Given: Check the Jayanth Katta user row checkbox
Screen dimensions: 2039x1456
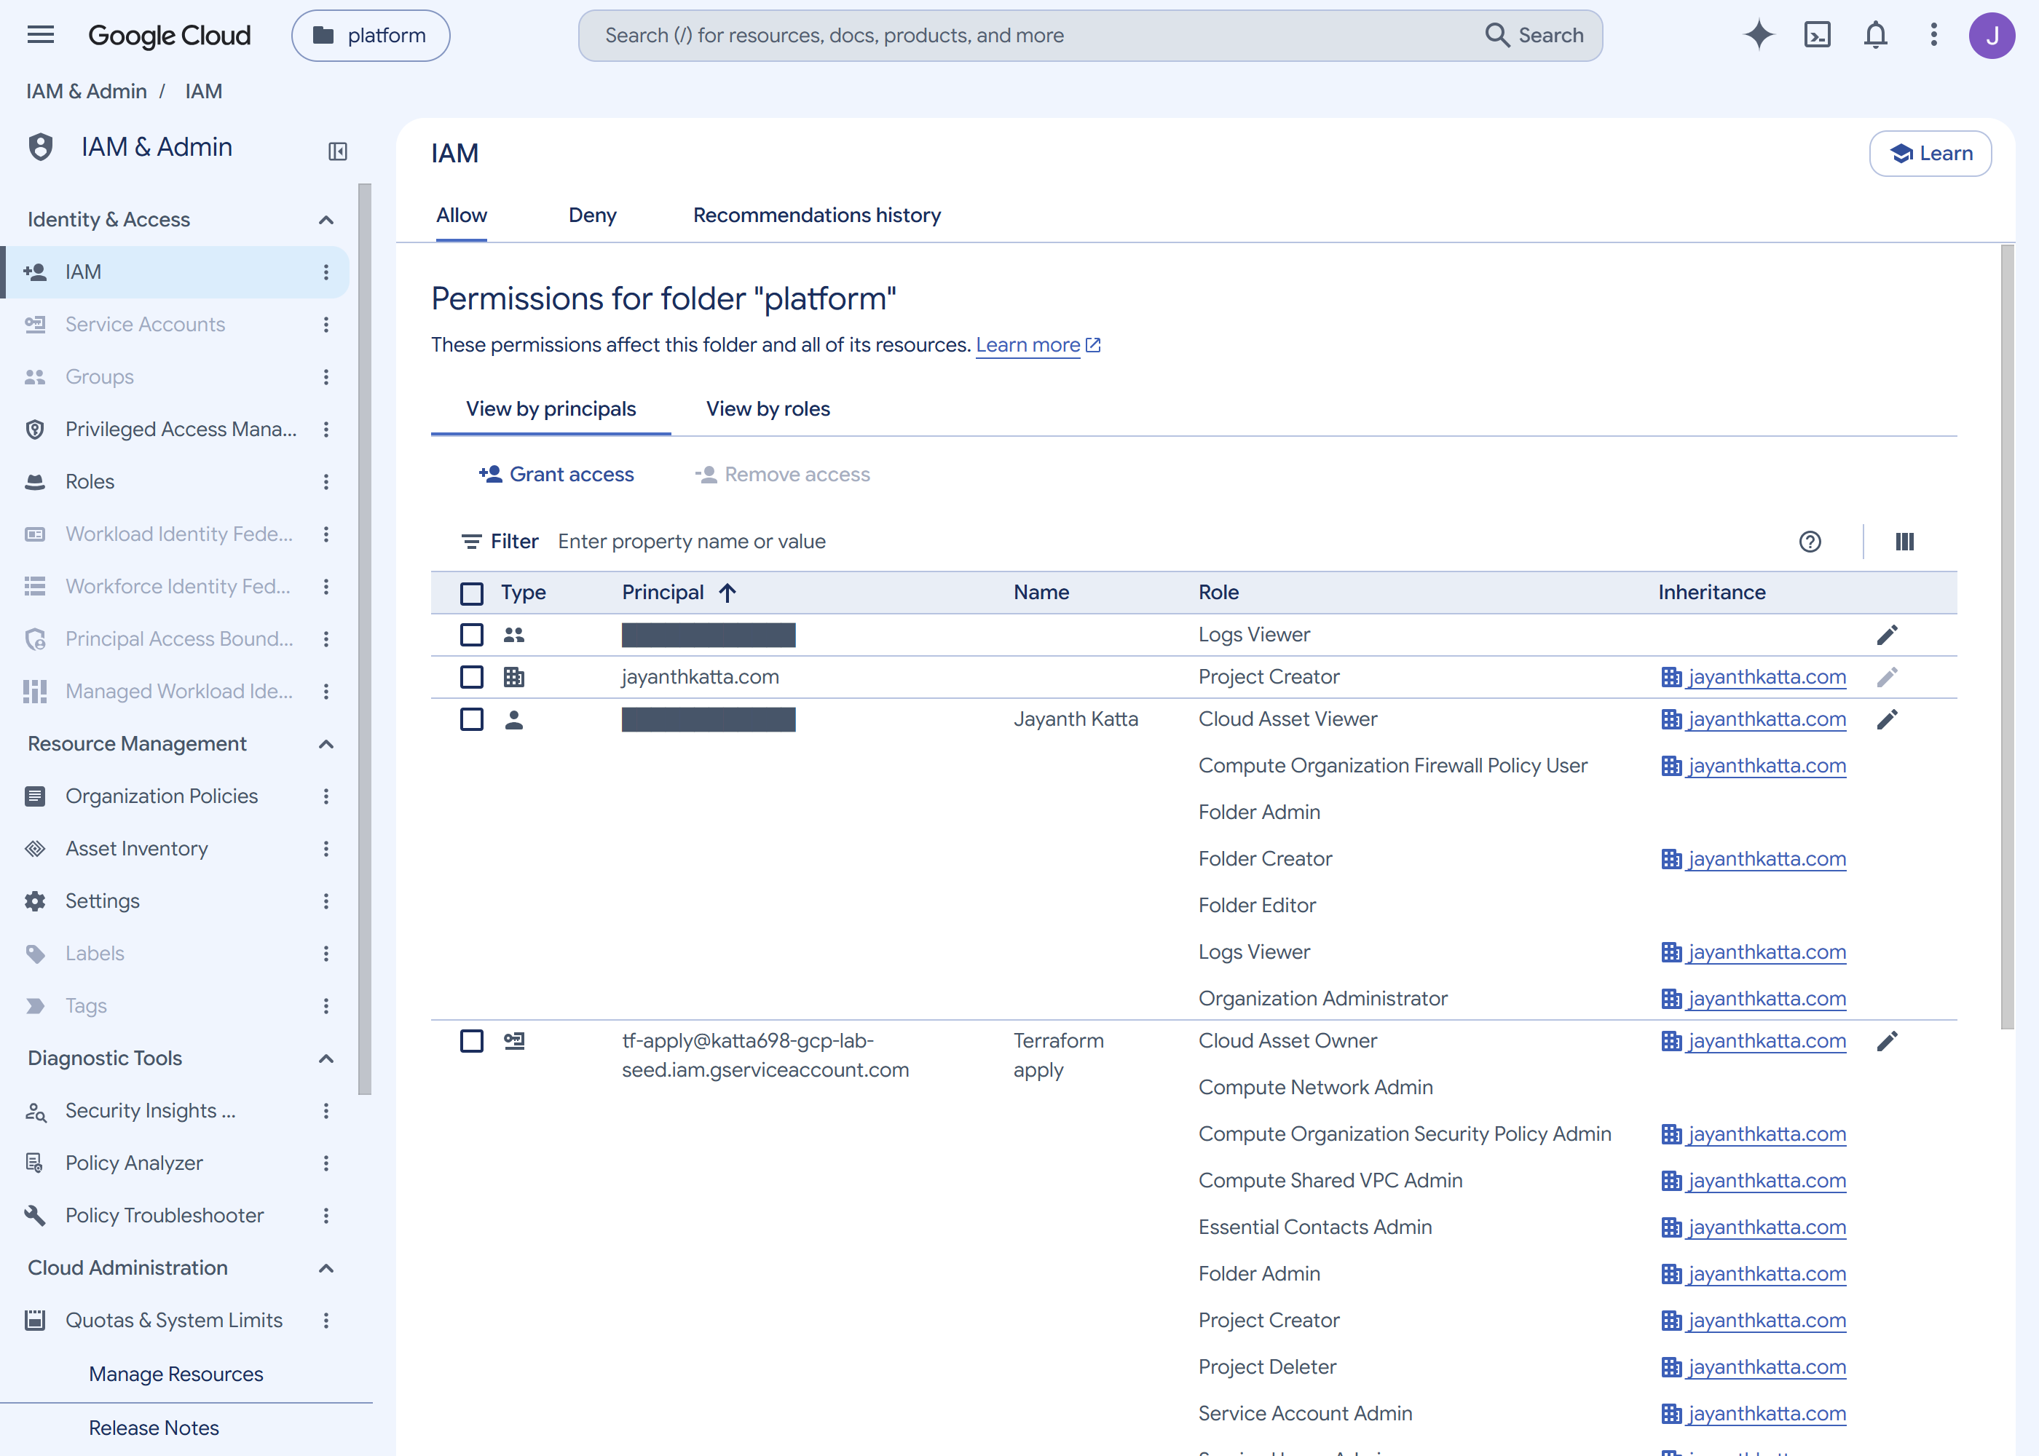Looking at the screenshot, I should coord(472,719).
